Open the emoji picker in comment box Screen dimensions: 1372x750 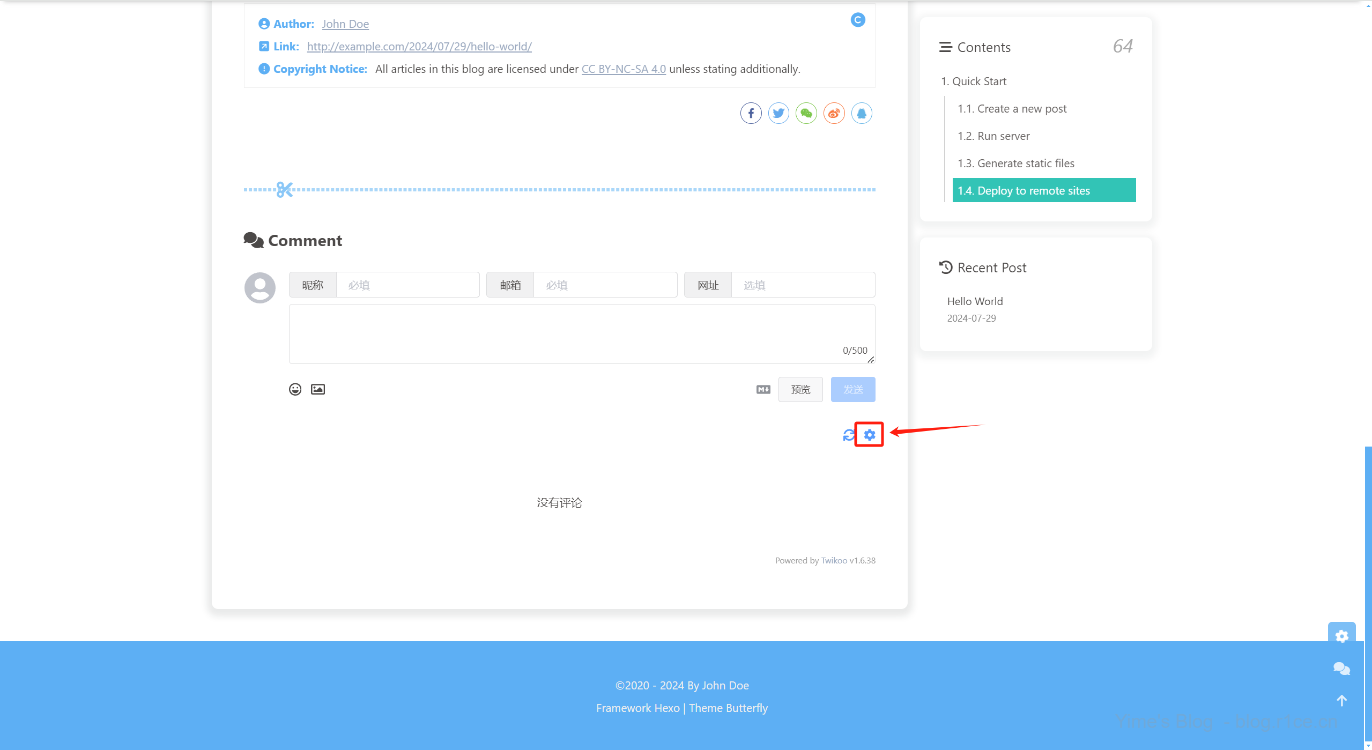[x=295, y=389]
